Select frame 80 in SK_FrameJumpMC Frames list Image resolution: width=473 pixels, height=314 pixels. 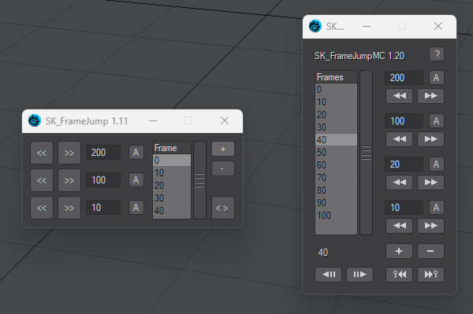tap(336, 190)
